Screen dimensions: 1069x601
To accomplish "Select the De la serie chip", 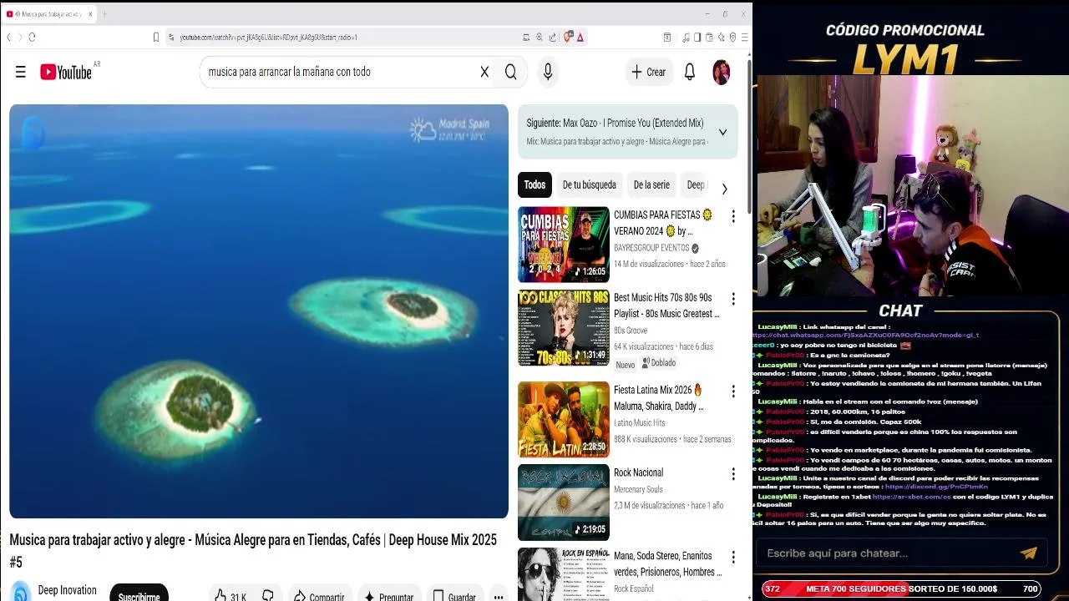I will [x=651, y=184].
